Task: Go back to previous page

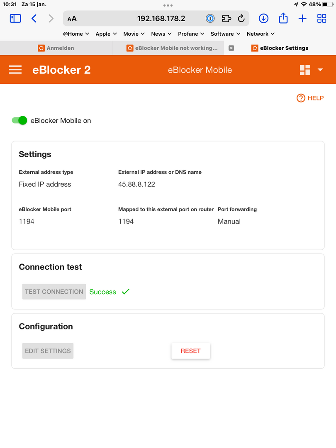Action: 34,19
